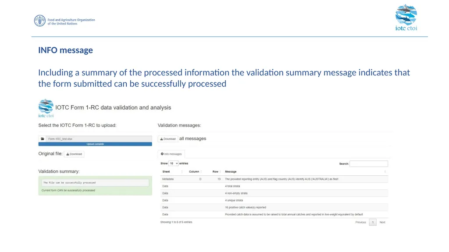Click the '4 unique strata' message

pos(234,200)
